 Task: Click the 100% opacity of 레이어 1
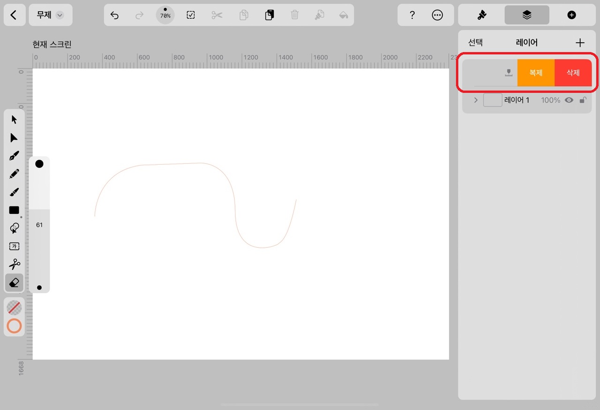click(550, 100)
